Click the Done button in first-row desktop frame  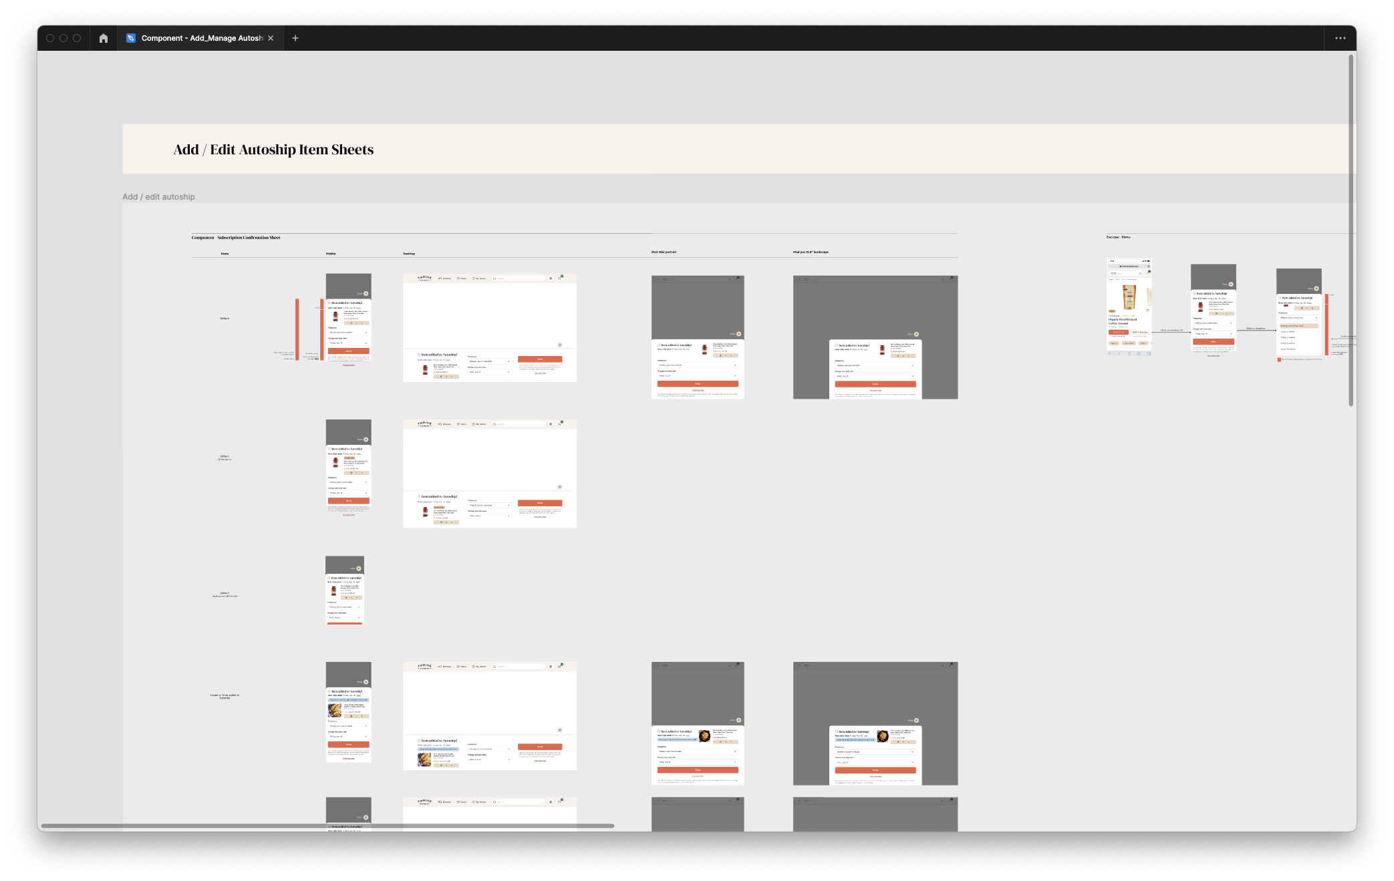click(540, 359)
